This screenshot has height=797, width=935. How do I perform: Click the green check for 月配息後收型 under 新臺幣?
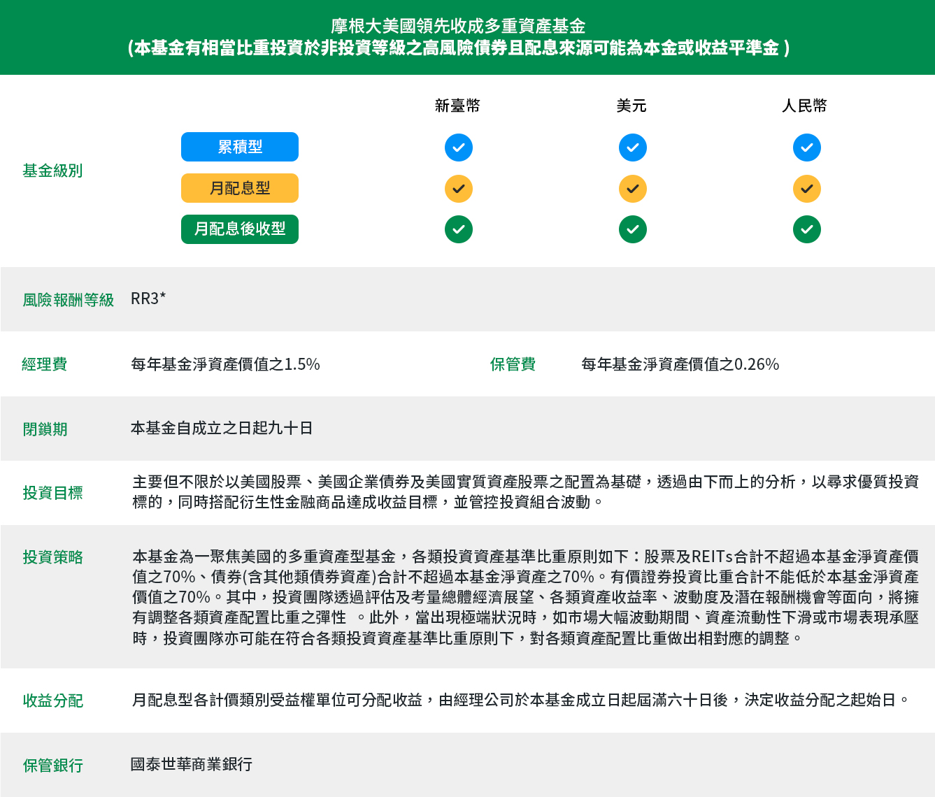click(x=459, y=229)
